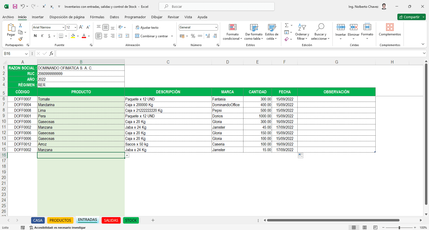Open the font size dropdown
The image size is (429, 230).
75,27
